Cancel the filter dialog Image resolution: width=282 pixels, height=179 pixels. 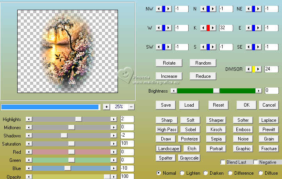coord(269,105)
